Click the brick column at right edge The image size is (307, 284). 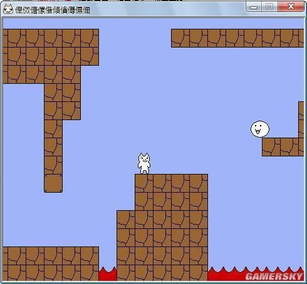pyautogui.click(x=301, y=129)
